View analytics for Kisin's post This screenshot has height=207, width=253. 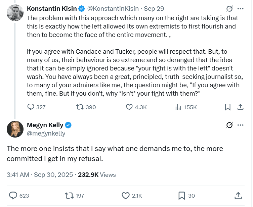click(178, 107)
